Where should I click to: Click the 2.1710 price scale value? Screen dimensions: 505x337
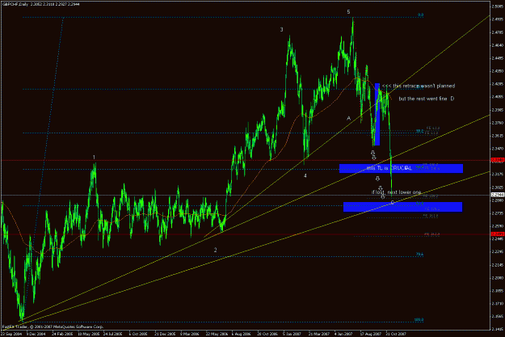pos(498,303)
